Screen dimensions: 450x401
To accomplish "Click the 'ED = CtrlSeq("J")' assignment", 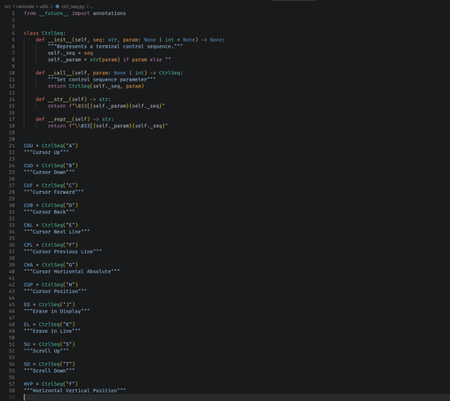I will 50,305.
